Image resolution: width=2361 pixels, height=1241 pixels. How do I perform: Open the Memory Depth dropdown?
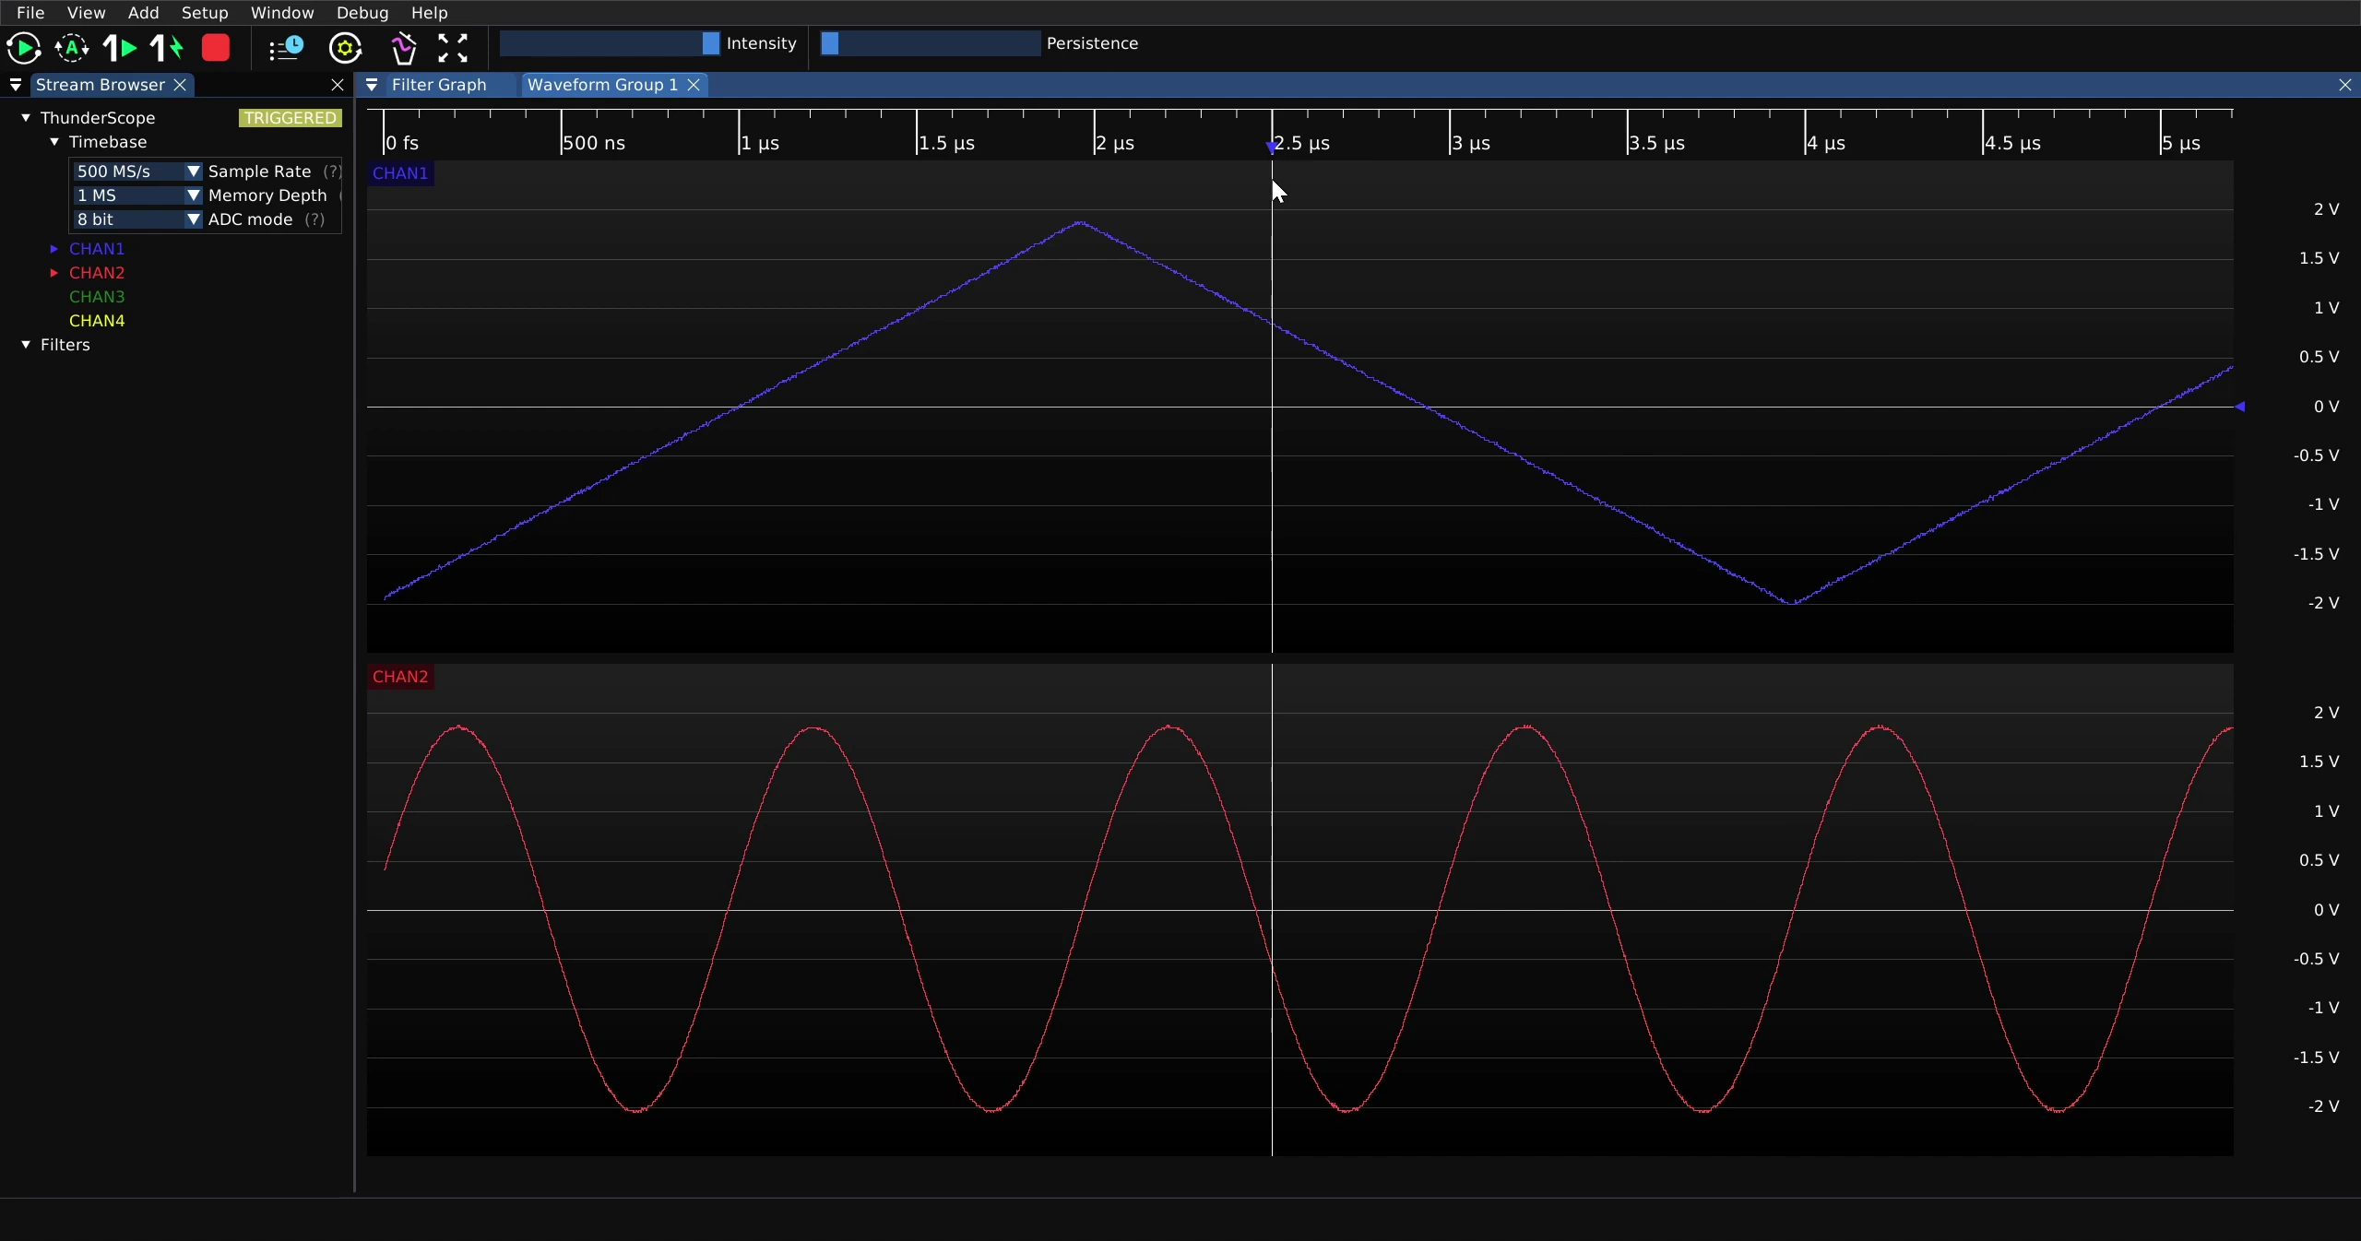click(137, 195)
